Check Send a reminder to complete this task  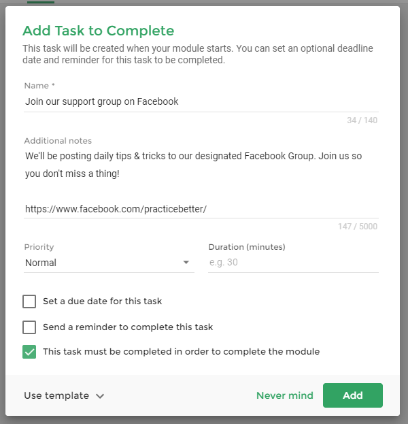point(29,327)
